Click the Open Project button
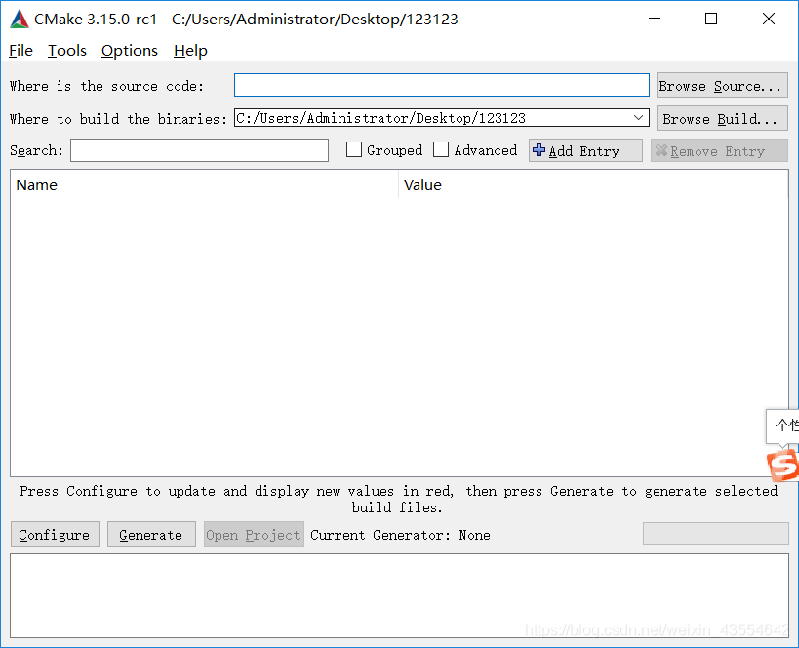 pos(254,534)
